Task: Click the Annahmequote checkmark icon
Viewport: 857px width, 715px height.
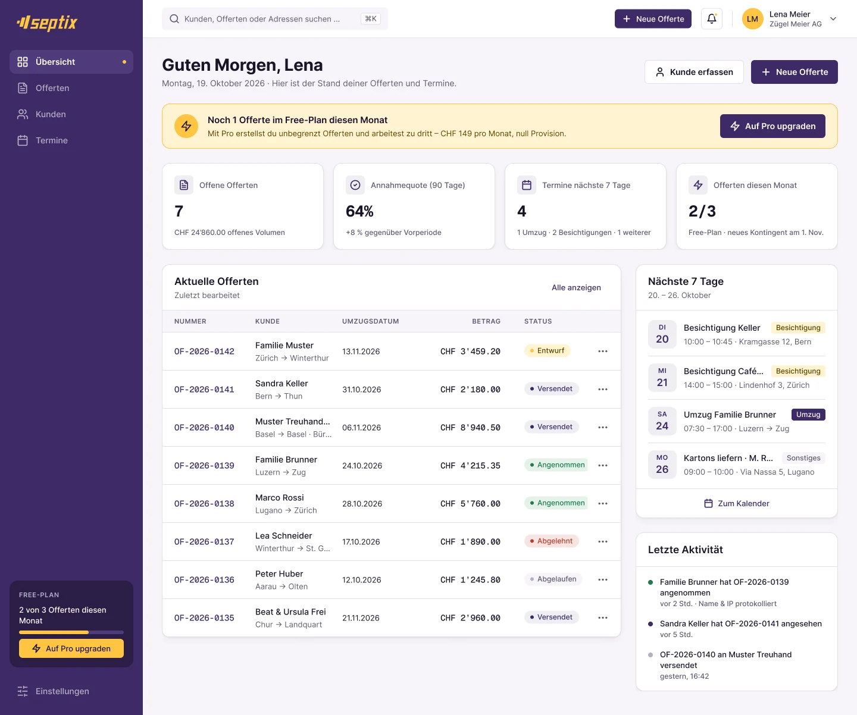Action: click(x=355, y=185)
